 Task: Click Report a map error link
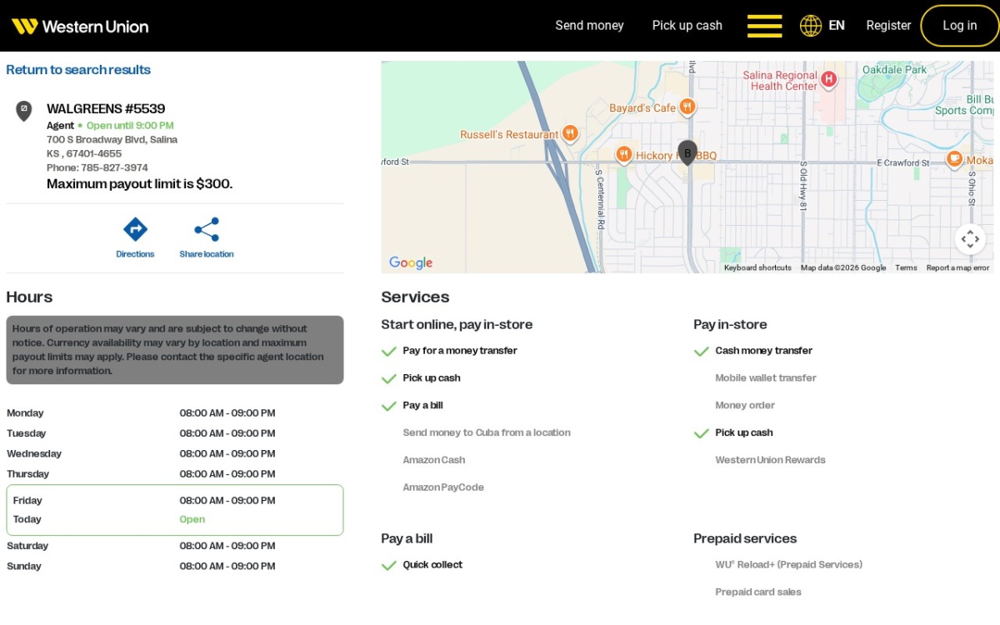click(957, 267)
